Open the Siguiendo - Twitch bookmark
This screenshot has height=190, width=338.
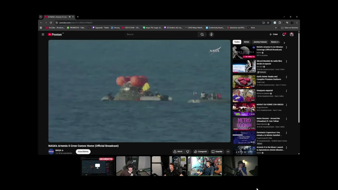[101, 28]
